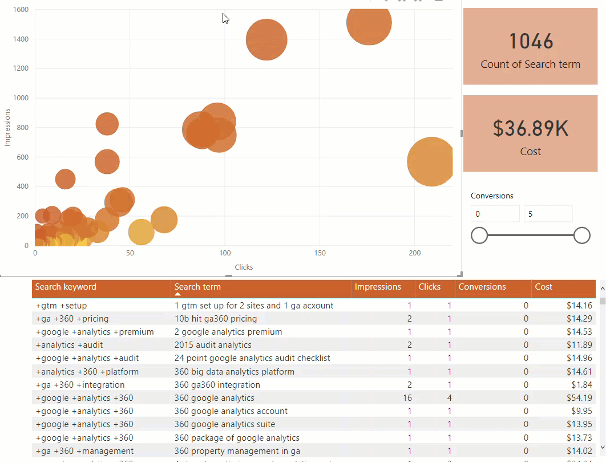This screenshot has height=463, width=606.
Task: Click the right Conversions slider handle
Action: pos(581,235)
